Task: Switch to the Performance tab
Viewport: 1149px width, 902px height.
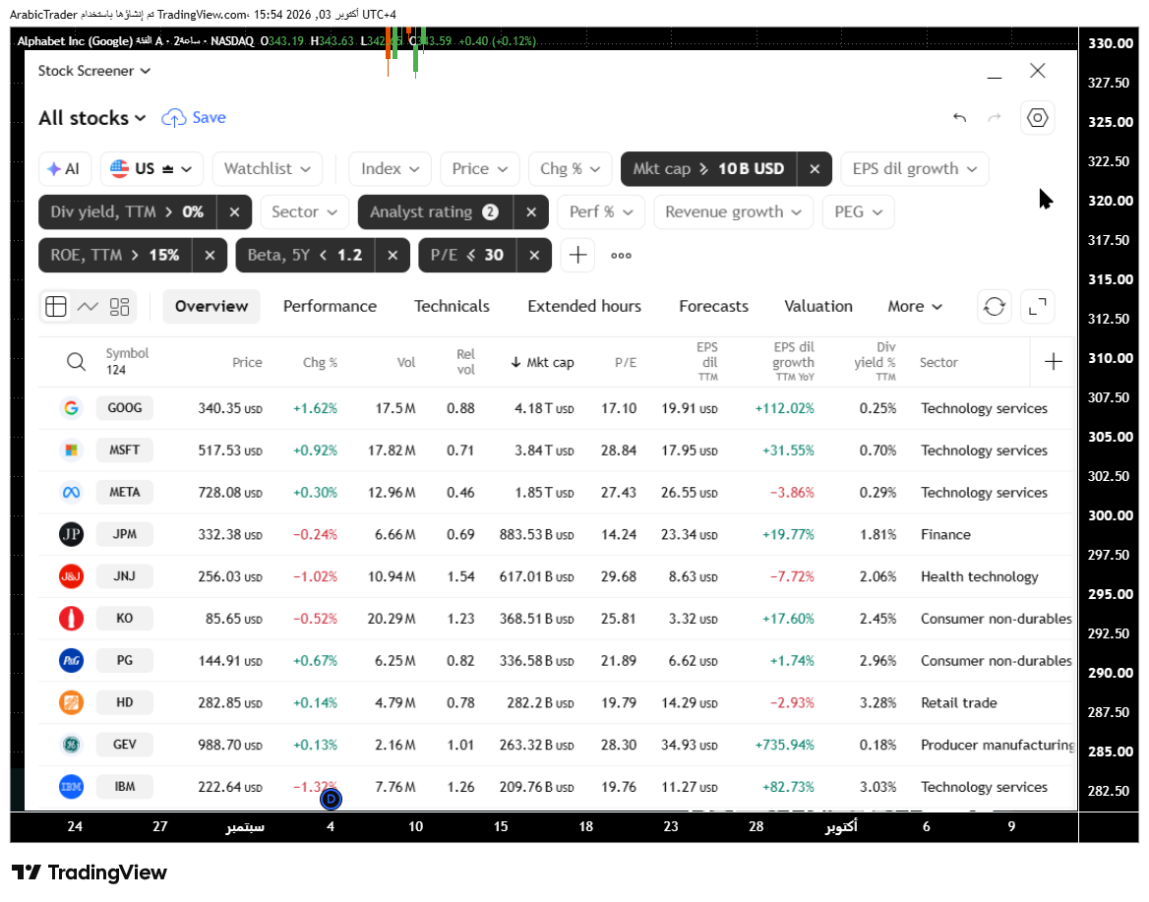Action: coord(330,306)
